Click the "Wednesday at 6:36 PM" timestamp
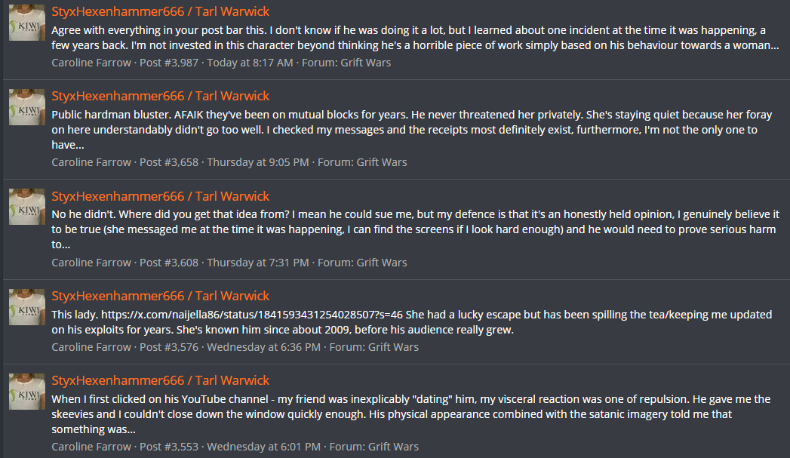Viewport: 790px width, 458px height. pos(263,347)
